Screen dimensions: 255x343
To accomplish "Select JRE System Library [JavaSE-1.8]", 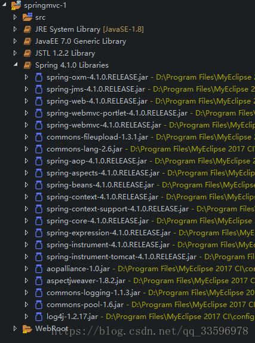I will click(x=90, y=29).
